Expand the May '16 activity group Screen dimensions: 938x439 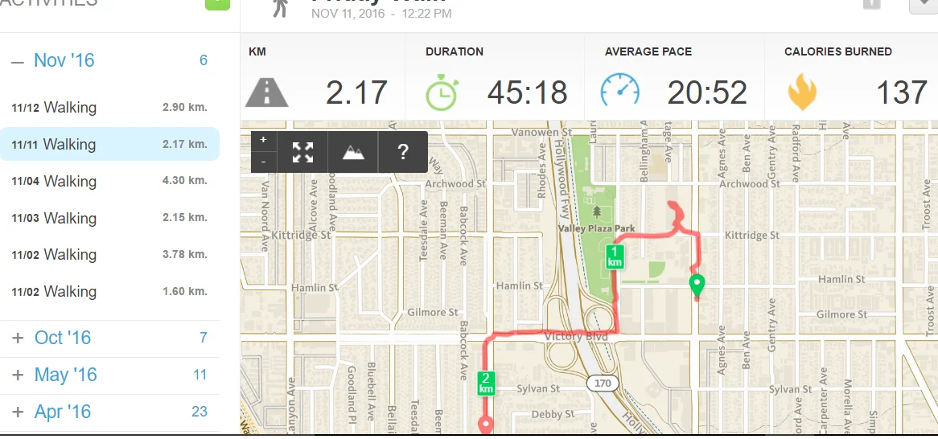(19, 375)
